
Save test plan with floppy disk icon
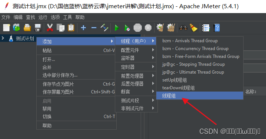pos(38,28)
